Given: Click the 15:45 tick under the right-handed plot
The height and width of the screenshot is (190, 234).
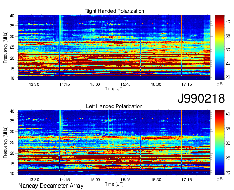Looking at the screenshot, I should coord(126,84).
